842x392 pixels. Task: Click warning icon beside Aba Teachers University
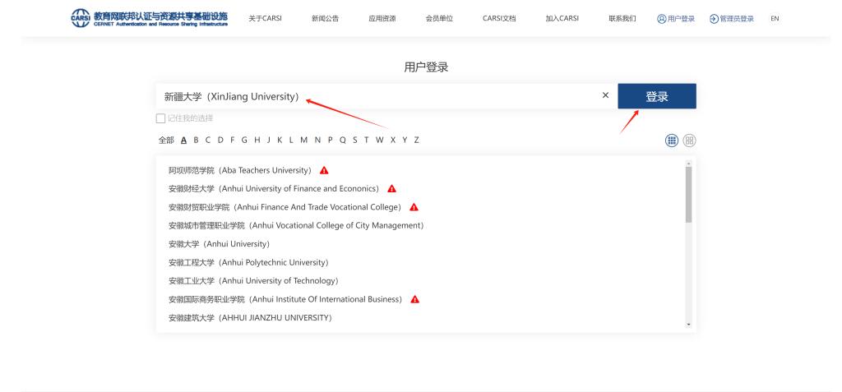324,170
